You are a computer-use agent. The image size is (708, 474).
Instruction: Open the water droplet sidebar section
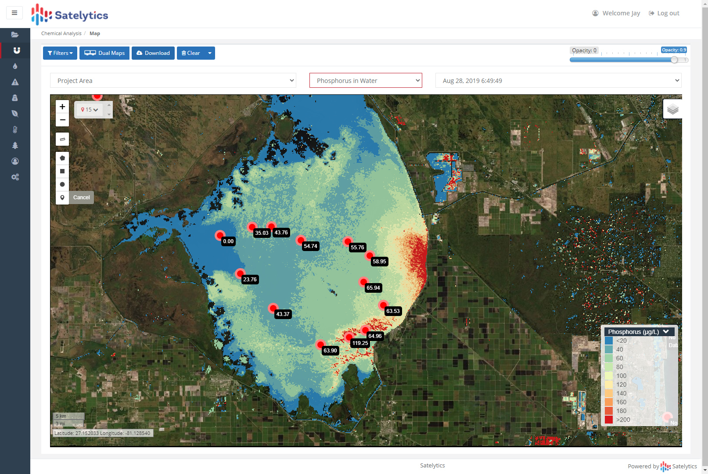click(15, 66)
